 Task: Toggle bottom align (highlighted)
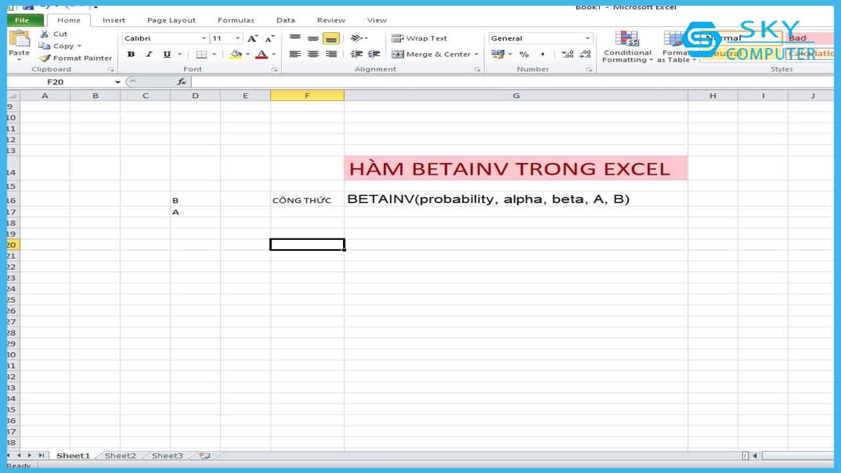click(331, 38)
